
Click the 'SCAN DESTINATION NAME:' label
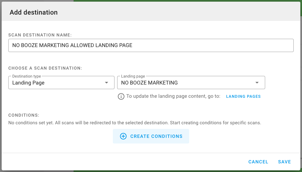click(x=40, y=35)
